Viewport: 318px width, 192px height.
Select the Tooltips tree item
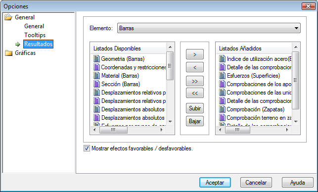[35, 35]
